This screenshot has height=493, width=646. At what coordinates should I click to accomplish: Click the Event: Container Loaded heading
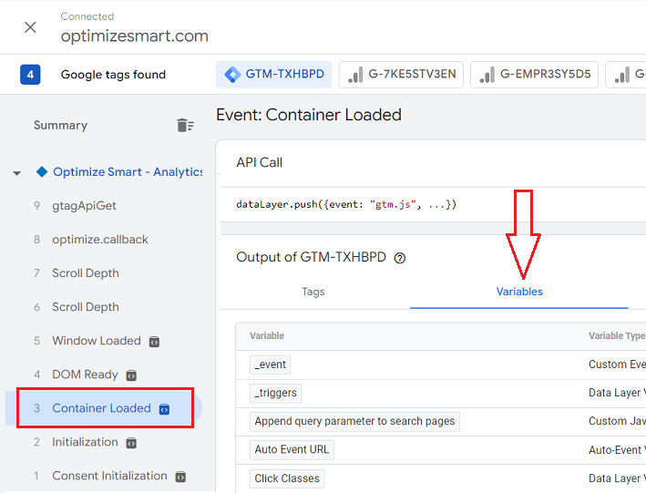tap(309, 115)
